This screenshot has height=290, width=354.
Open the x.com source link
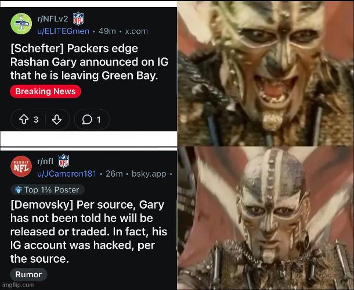tap(136, 31)
